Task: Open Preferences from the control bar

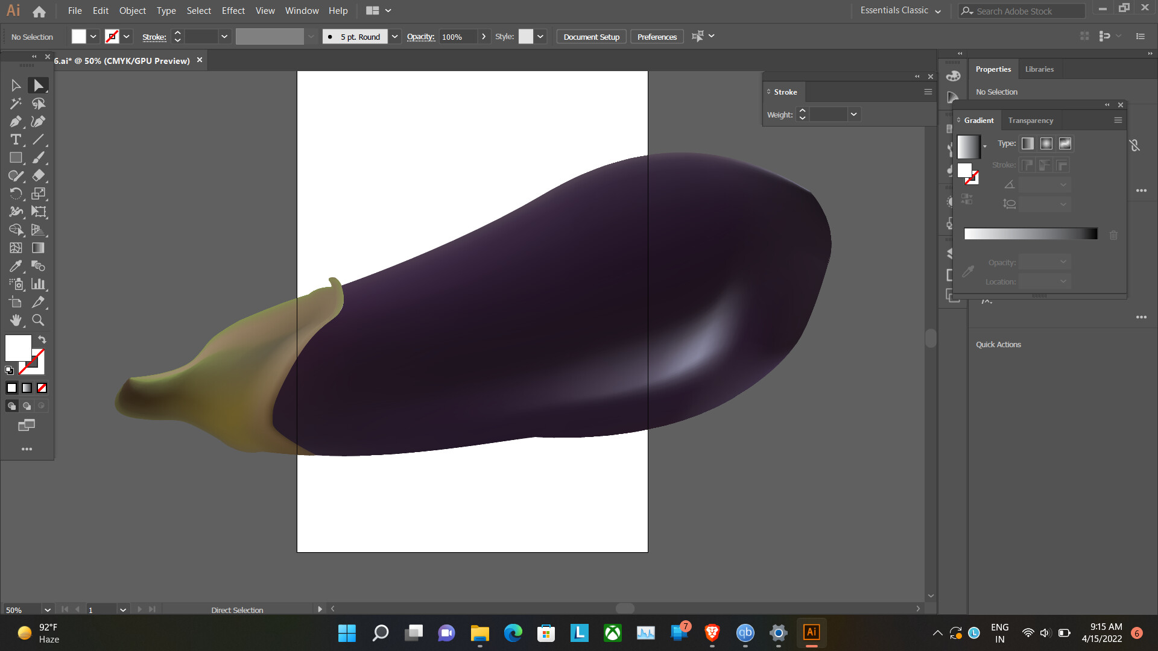Action: 656,36
